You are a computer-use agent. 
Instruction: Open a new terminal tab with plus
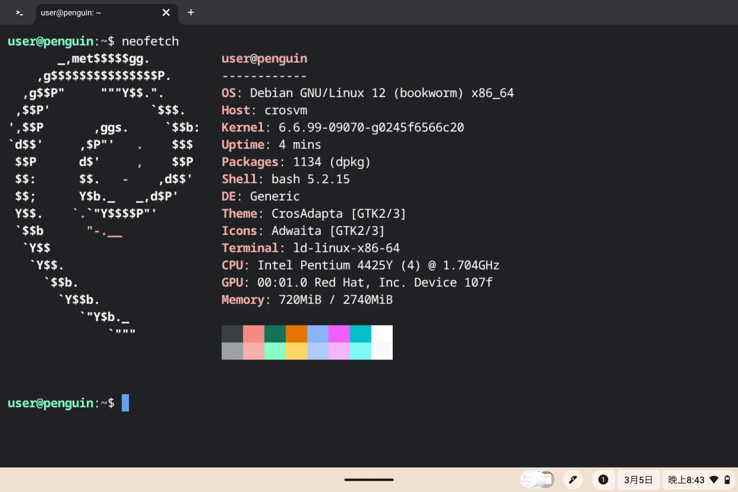click(x=191, y=13)
